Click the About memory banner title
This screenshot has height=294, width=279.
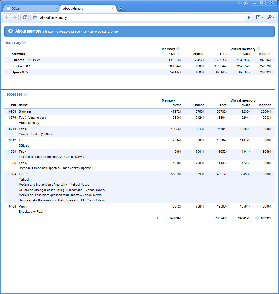point(28,31)
